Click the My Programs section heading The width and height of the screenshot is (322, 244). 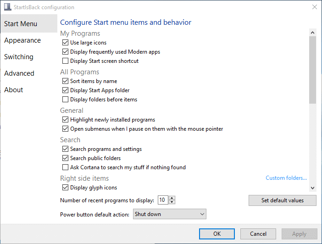pyautogui.click(x=80, y=33)
